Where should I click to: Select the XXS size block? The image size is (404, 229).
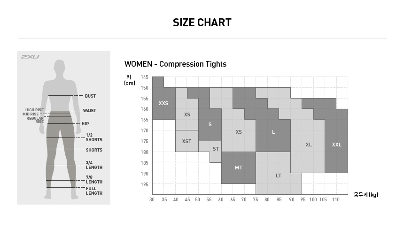(x=163, y=103)
